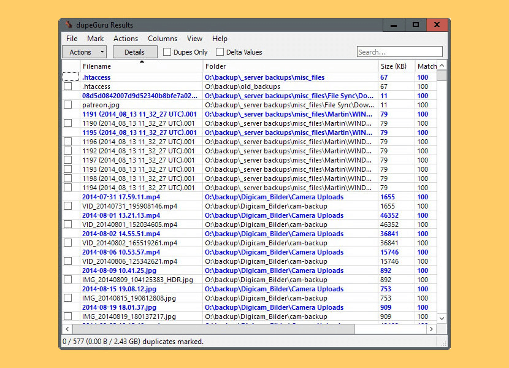The image size is (509, 368).
Task: Click the vertical scrollbar up arrow
Action: 442,66
